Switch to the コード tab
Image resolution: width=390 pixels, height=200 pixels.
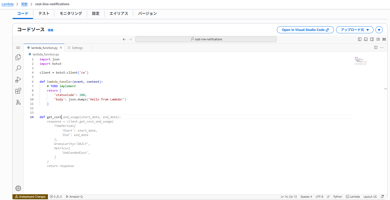click(x=23, y=14)
